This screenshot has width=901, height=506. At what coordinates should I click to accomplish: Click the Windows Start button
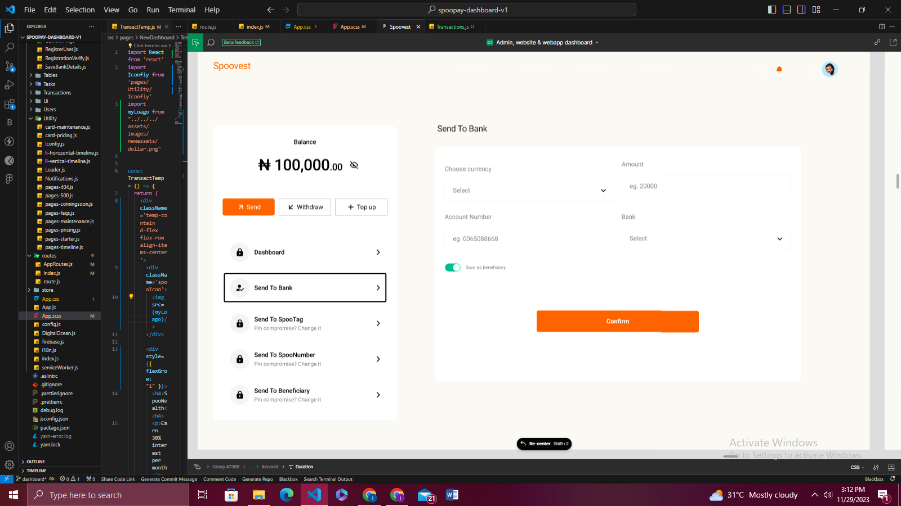coord(14,495)
